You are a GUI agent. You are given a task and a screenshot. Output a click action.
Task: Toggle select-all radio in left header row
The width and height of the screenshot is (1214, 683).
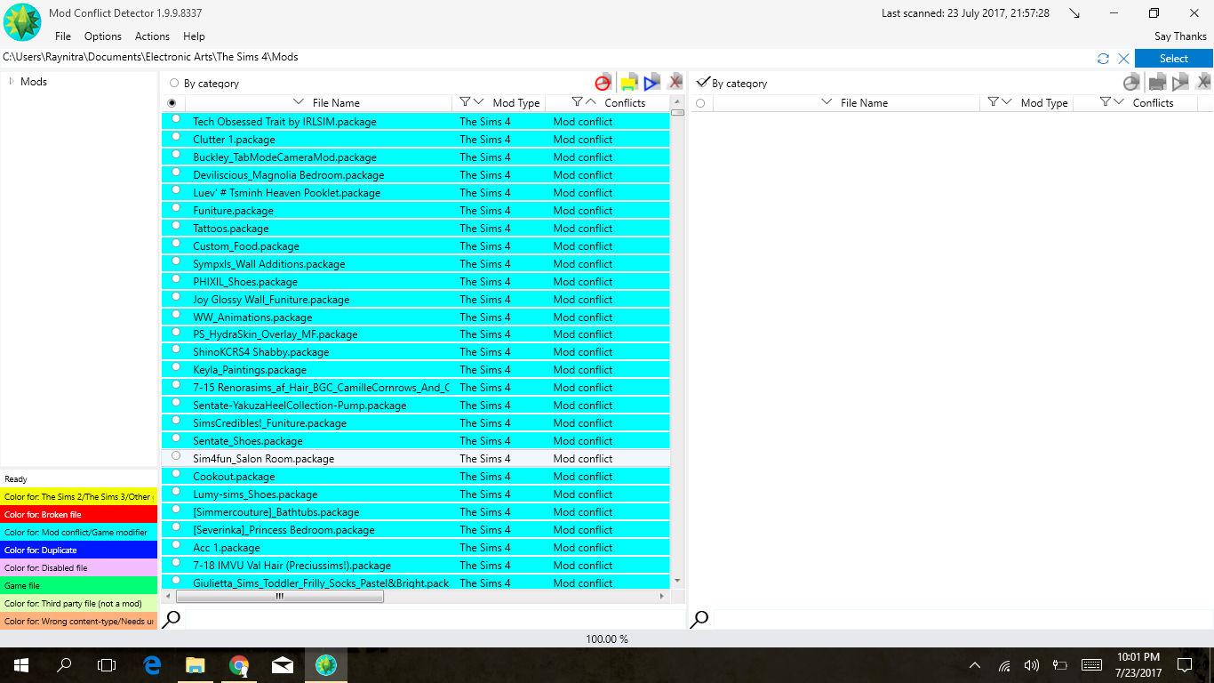(172, 103)
